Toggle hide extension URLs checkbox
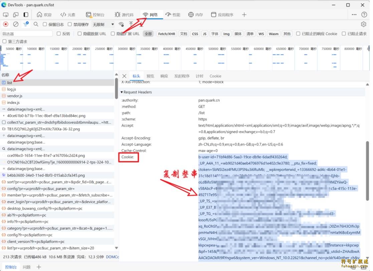 (113, 34)
